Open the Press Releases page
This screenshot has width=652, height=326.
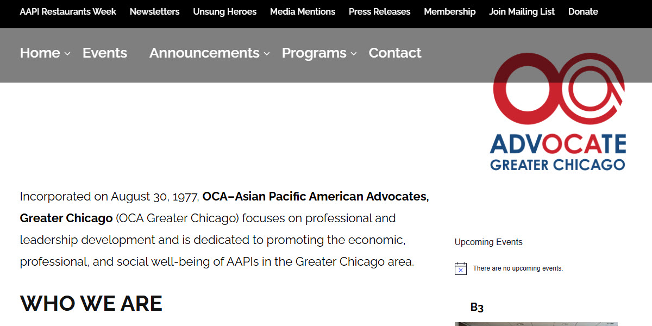point(379,11)
